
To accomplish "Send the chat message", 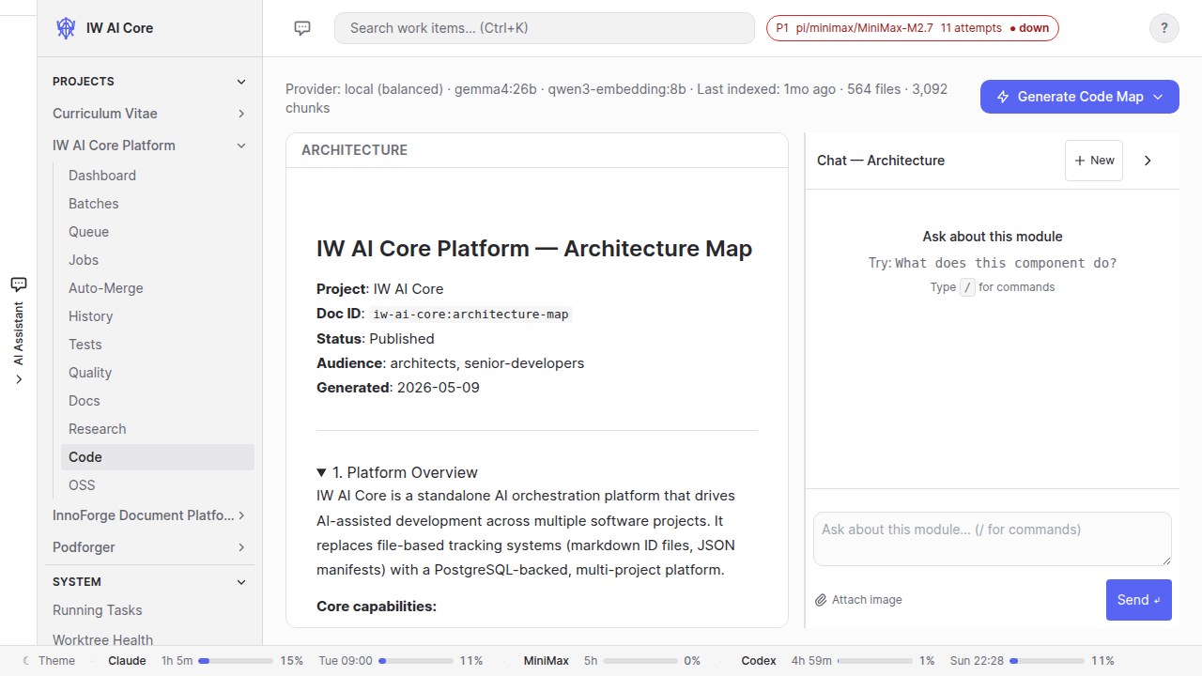I will coord(1139,600).
